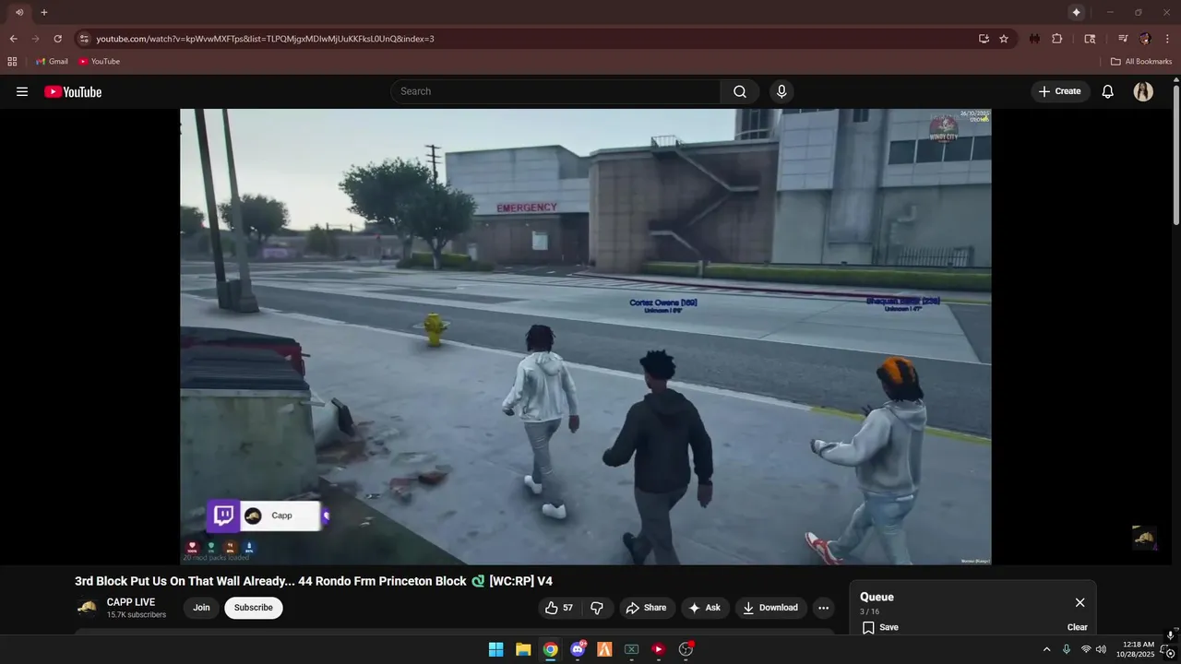Click the magnifier search button
The height and width of the screenshot is (664, 1181).
(740, 91)
